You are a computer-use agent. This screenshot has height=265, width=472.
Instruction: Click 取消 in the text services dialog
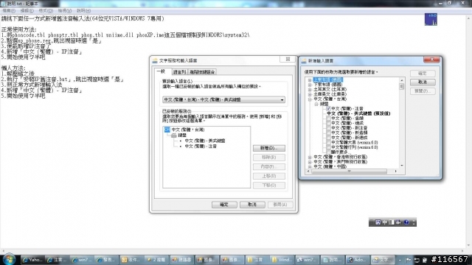pyautogui.click(x=252, y=205)
